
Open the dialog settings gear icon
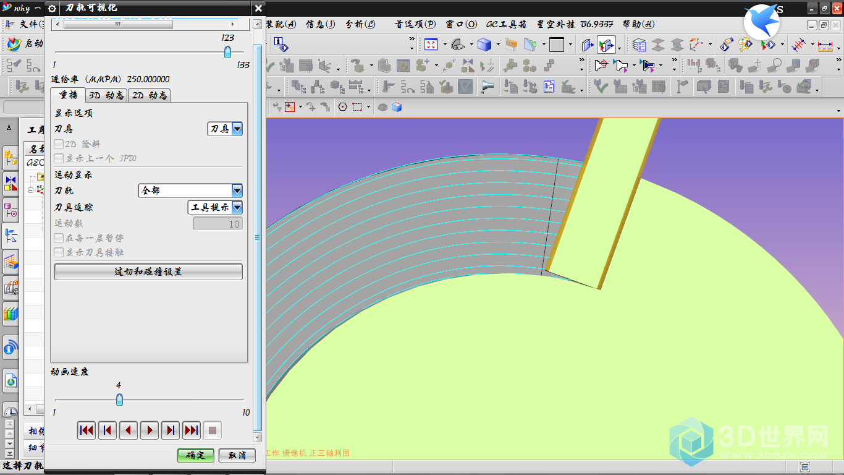(52, 8)
